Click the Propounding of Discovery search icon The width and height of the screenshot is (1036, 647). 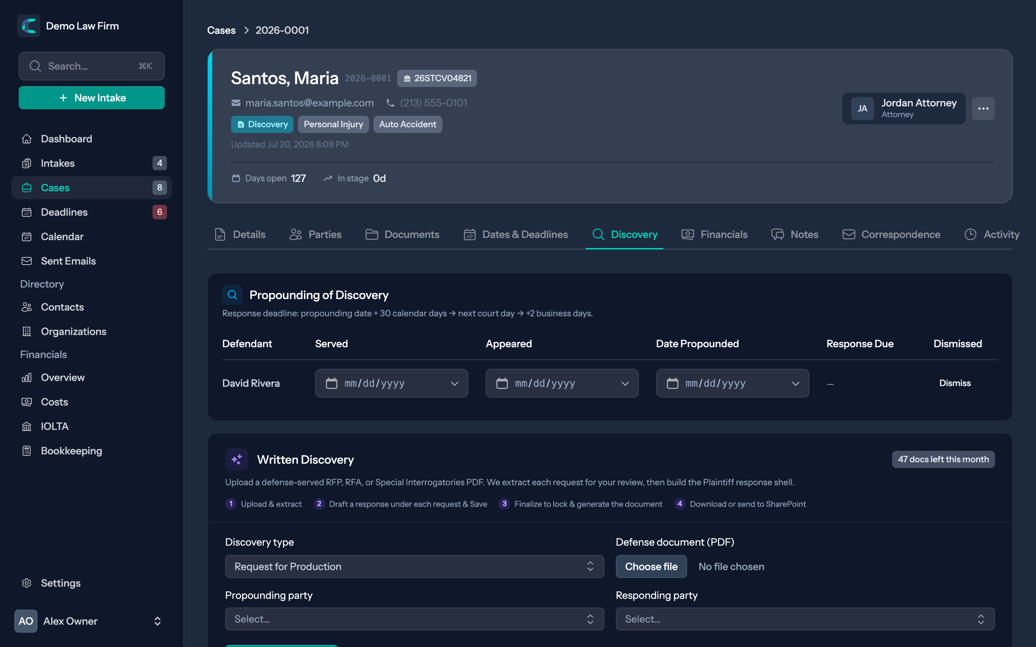point(232,295)
